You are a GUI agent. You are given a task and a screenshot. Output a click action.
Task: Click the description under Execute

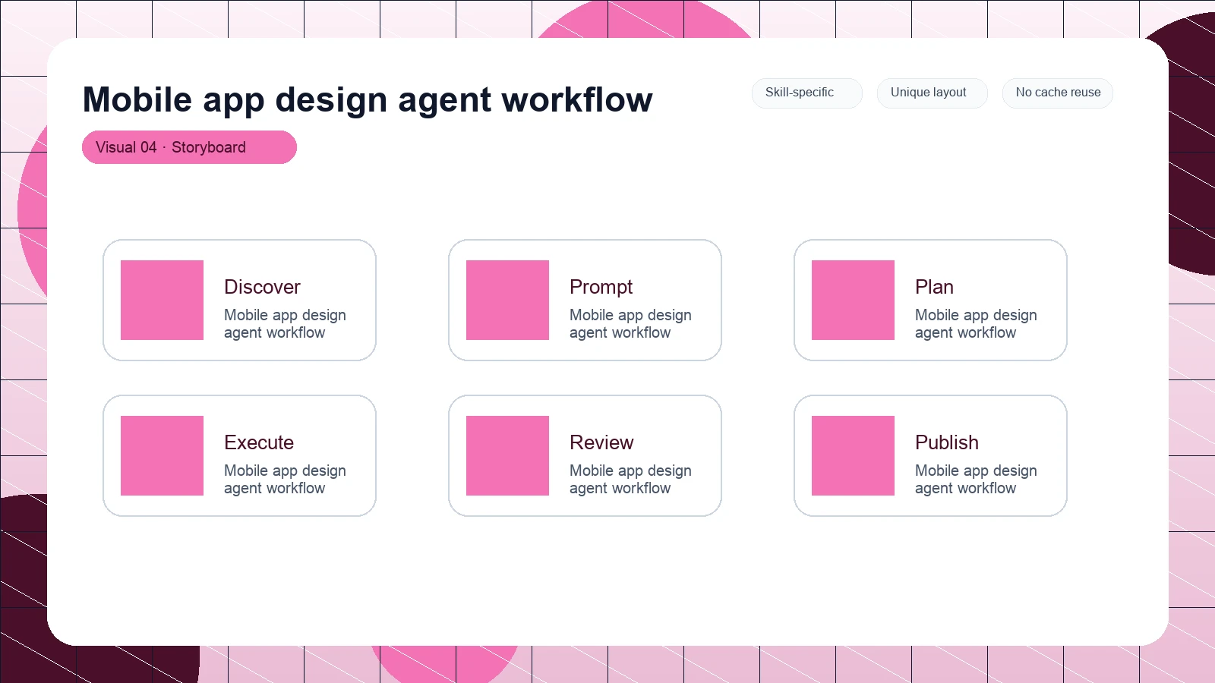pos(285,480)
